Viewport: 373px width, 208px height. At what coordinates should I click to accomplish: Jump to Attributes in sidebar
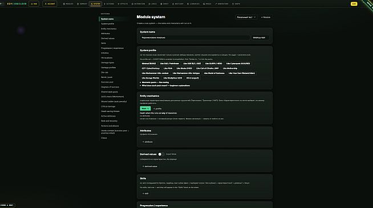tap(106, 34)
